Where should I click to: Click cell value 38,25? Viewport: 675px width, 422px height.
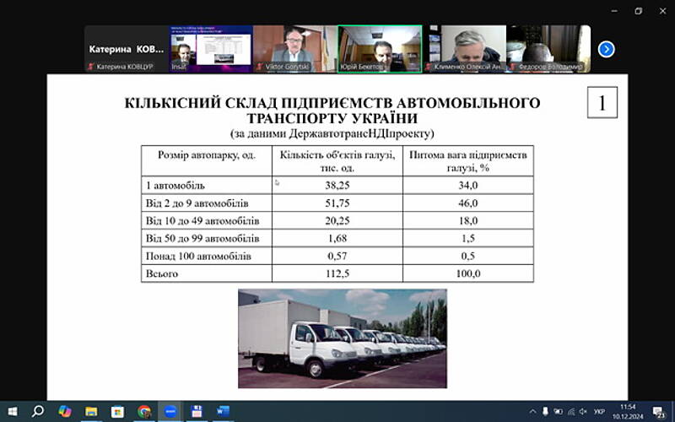click(337, 186)
